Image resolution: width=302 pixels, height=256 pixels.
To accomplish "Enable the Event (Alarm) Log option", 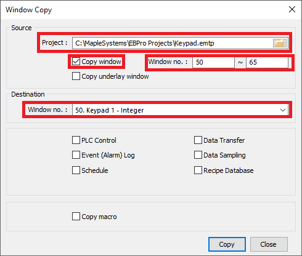I will (76, 155).
